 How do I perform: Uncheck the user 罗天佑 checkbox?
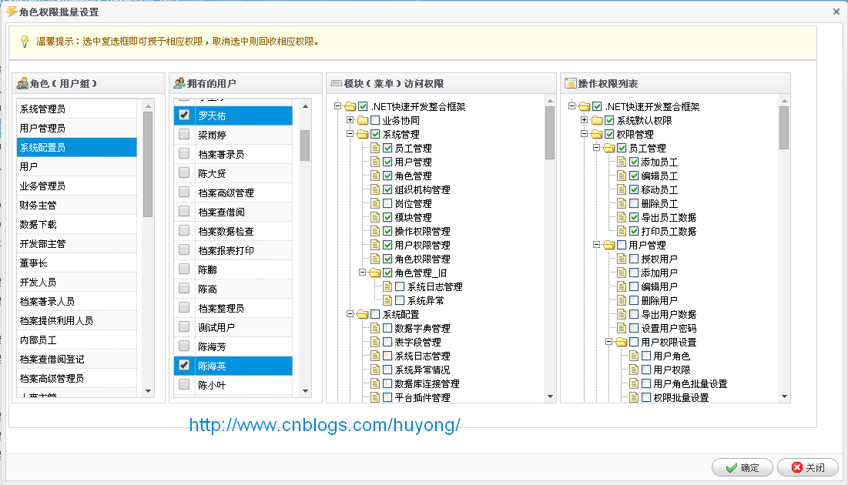tap(184, 115)
